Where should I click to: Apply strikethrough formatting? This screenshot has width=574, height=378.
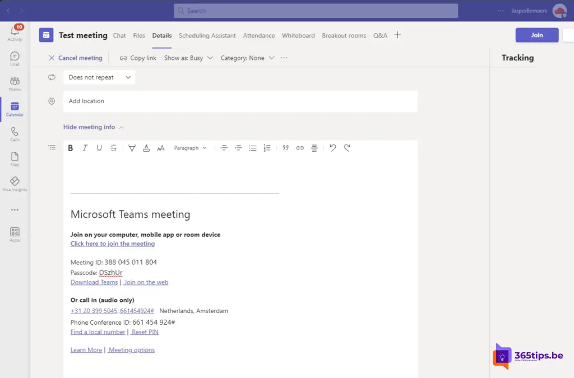click(x=114, y=148)
